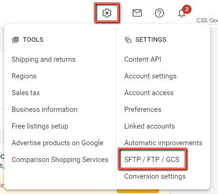
Task: Open the Content API settings
Action: [143, 59]
